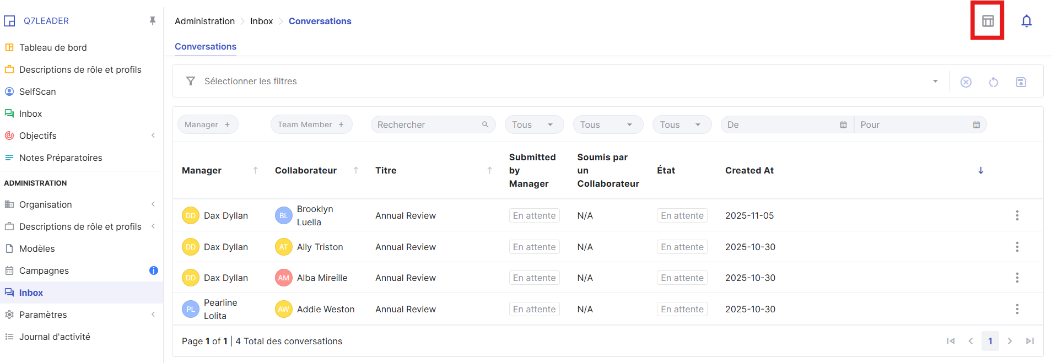Viewport: 1052px width, 363px height.
Task: Select the Conversations tab
Action: point(206,47)
